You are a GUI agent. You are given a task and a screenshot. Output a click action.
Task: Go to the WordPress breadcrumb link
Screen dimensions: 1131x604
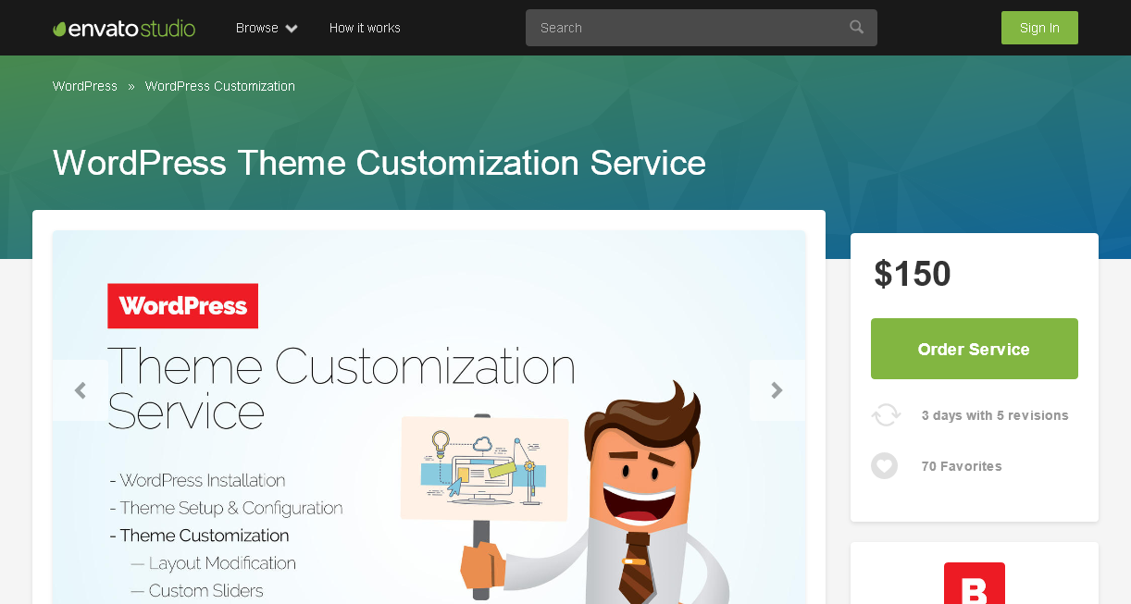[85, 86]
